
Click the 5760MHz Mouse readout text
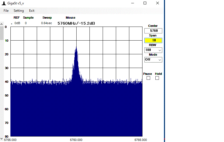[x=76, y=23]
